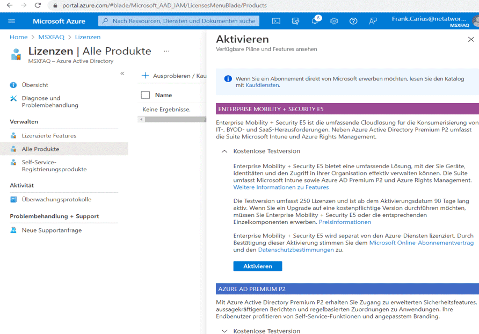Open the Azure portal hamburger menu
This screenshot has height=334, width=479.
point(12,21)
